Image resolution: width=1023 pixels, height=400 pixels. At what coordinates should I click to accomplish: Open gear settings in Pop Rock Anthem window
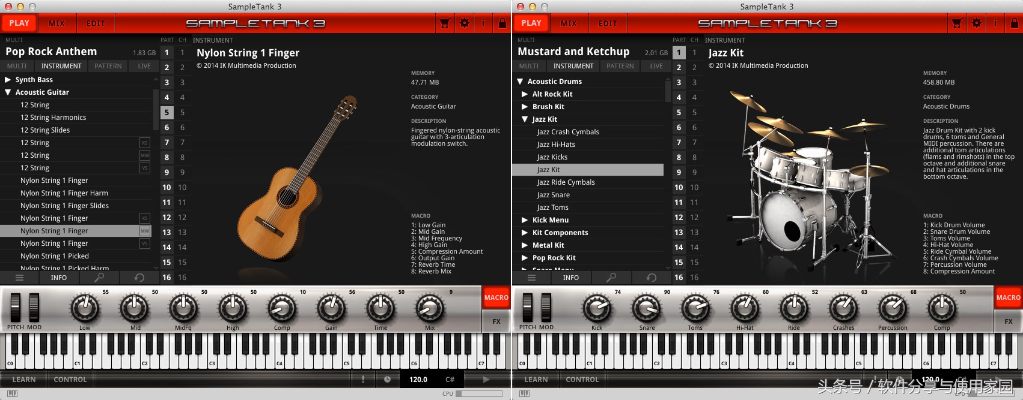(x=465, y=23)
